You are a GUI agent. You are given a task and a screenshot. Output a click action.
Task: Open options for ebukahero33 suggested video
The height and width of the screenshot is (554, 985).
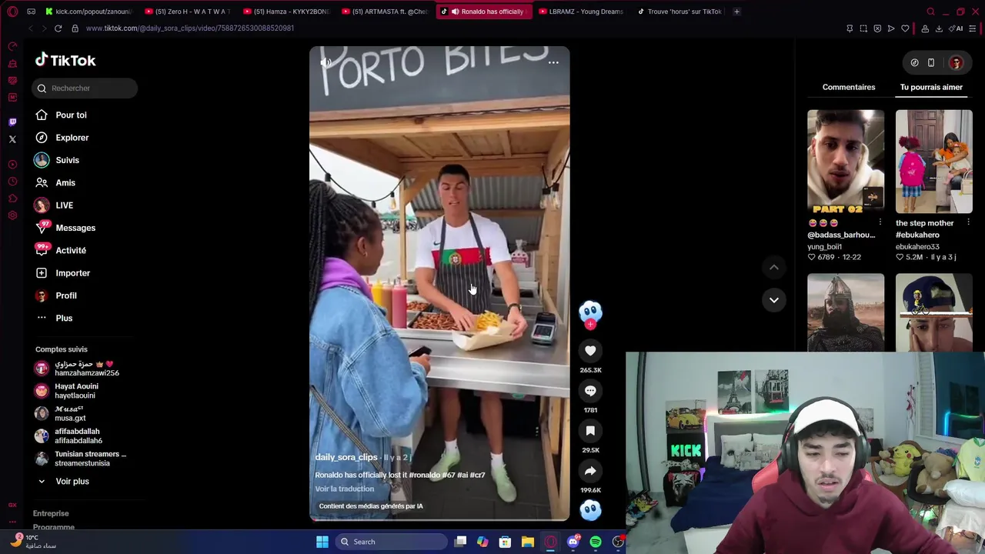pyautogui.click(x=968, y=223)
